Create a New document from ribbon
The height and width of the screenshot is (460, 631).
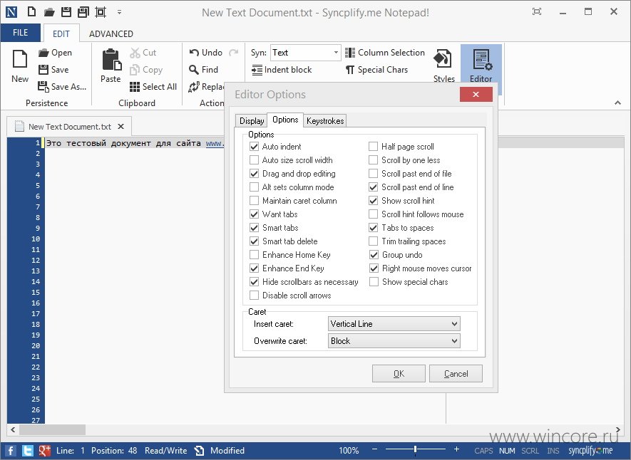[20, 66]
